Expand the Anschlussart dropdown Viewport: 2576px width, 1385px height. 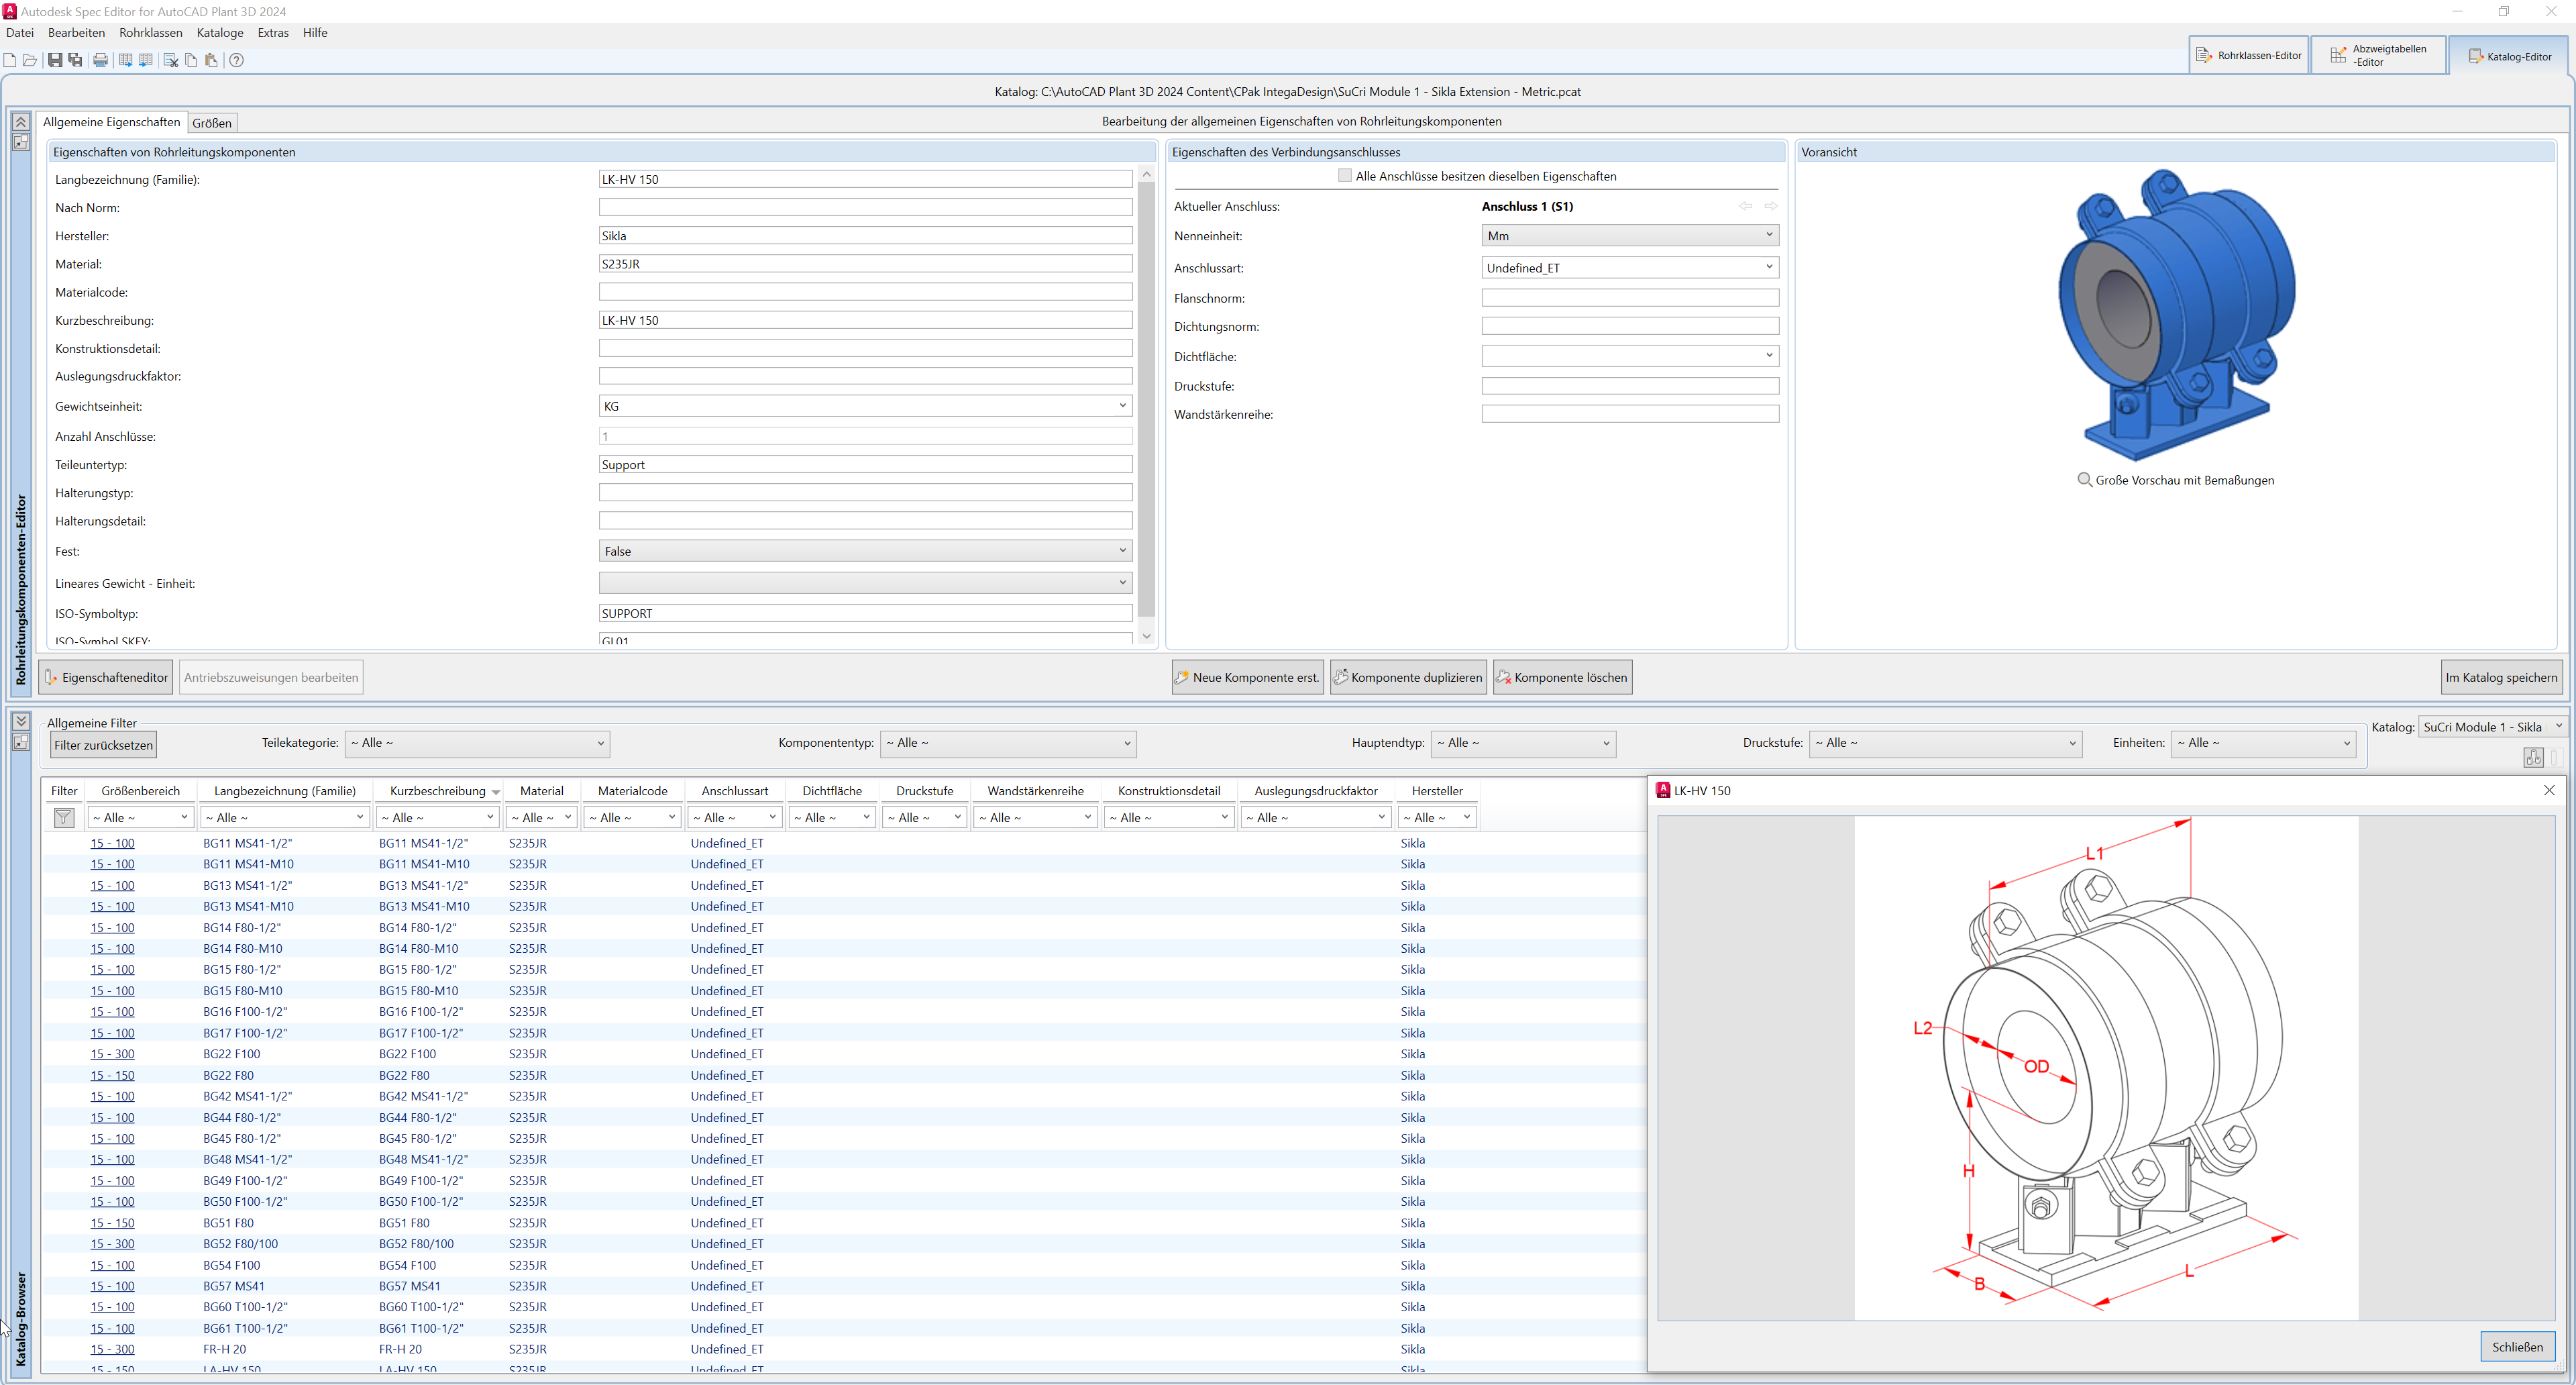pos(1768,267)
